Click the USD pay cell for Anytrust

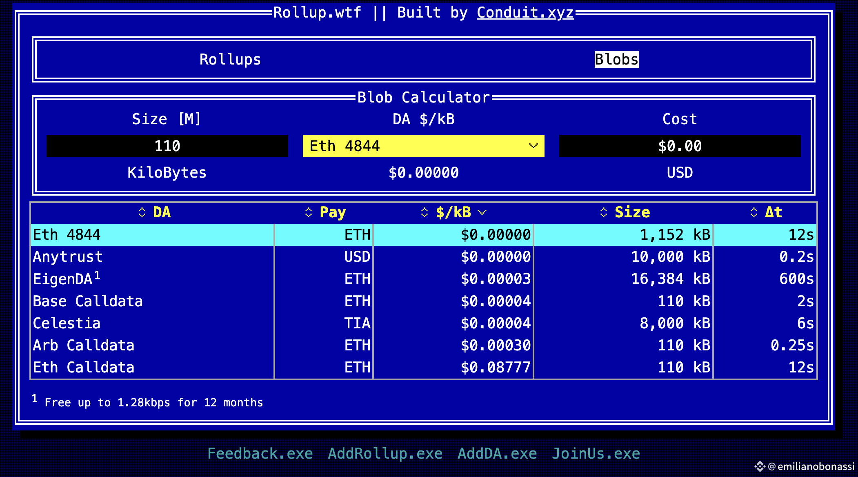(358, 257)
